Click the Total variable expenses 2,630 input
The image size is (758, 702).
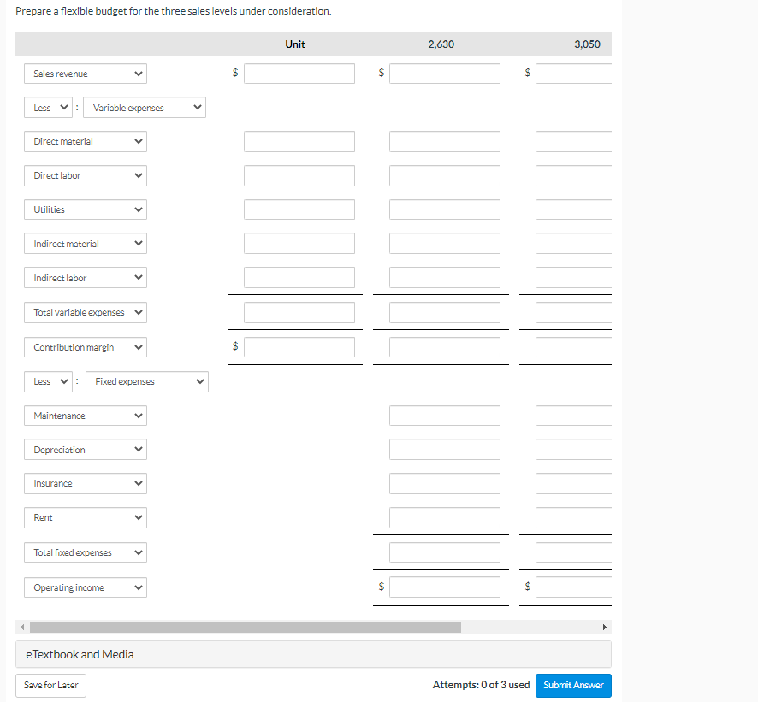click(x=445, y=313)
